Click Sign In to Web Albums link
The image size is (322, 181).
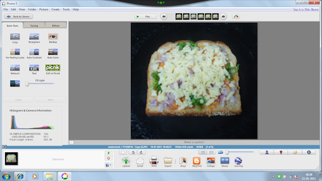pyautogui.click(x=305, y=10)
